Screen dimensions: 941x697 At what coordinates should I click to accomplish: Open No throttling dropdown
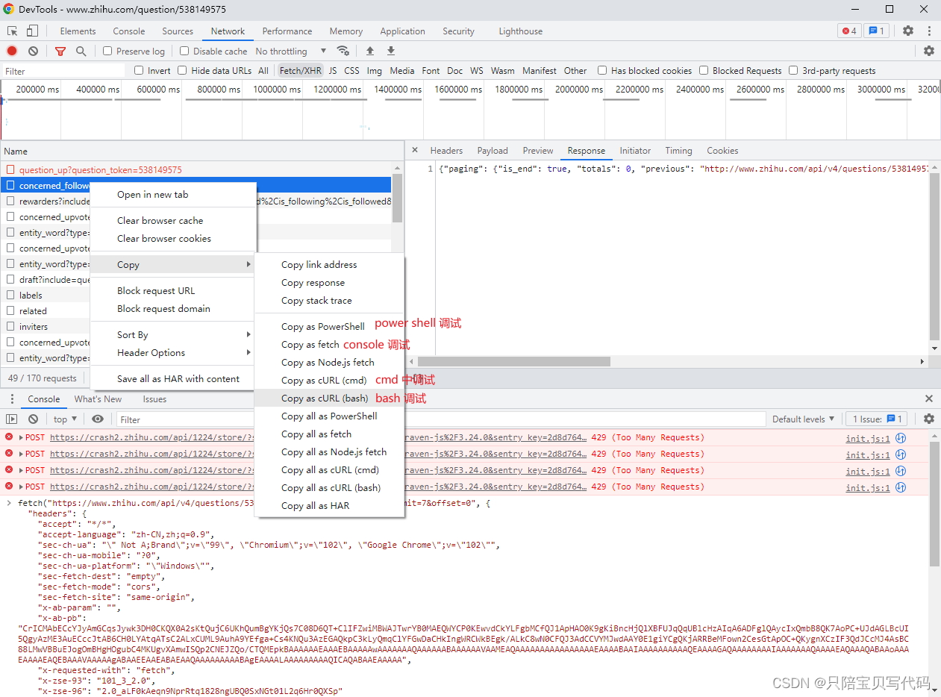click(291, 51)
